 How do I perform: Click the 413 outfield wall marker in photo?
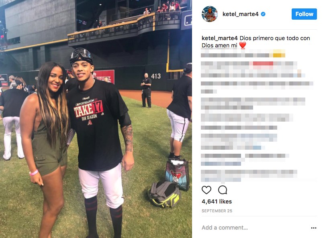156,76
